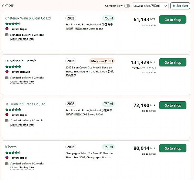Toggle the Compact view switch

(127, 6)
